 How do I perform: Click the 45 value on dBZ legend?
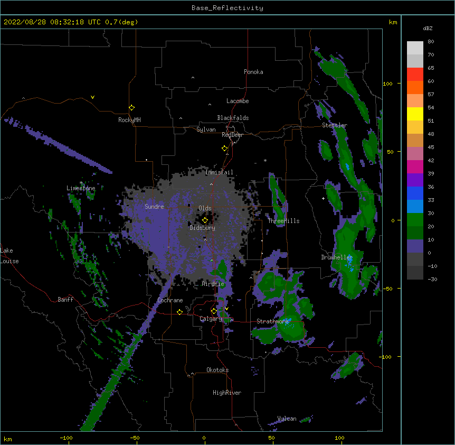pyautogui.click(x=431, y=147)
